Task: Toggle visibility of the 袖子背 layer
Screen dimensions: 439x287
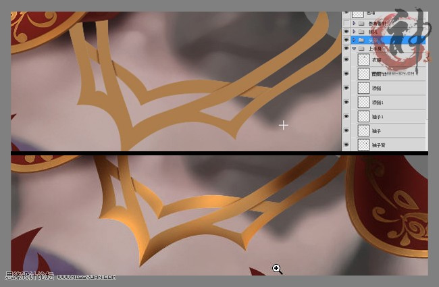Action: (346, 145)
